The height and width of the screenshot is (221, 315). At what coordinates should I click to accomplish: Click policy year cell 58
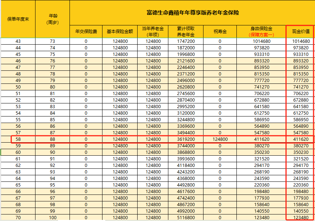pyautogui.click(x=18, y=139)
